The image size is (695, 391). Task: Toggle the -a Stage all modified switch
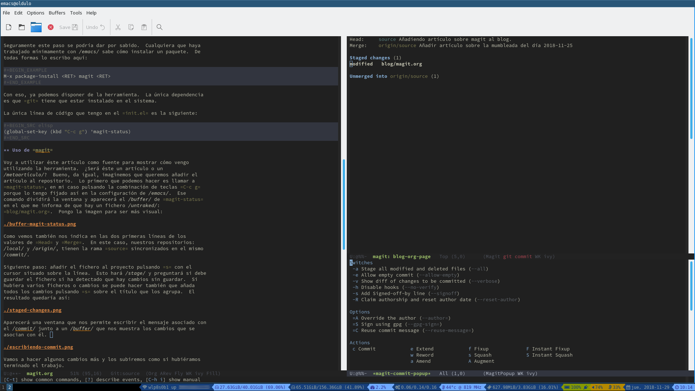tap(420, 269)
